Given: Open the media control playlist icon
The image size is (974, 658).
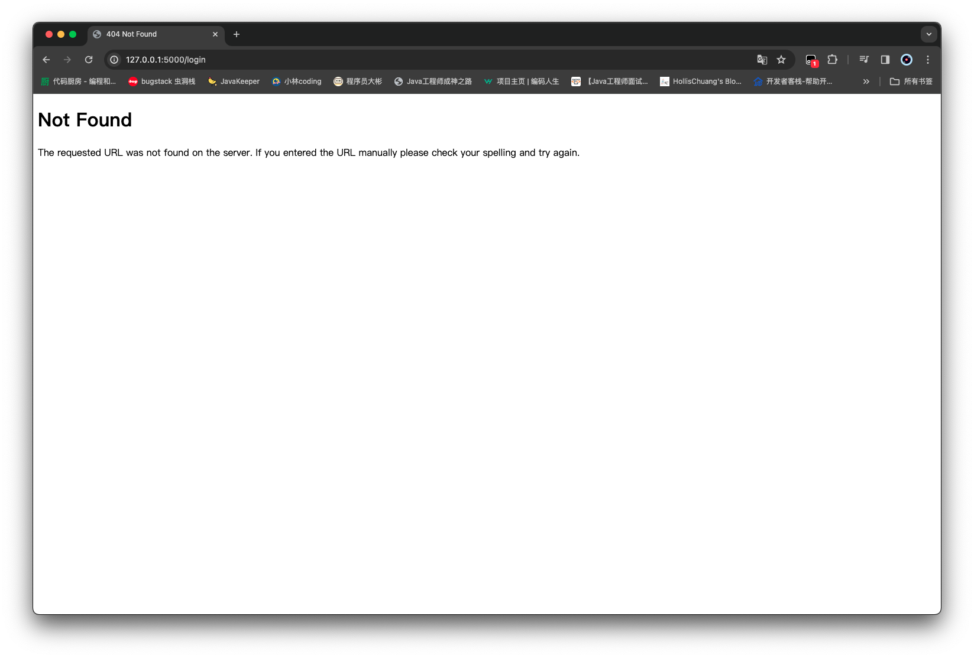Looking at the screenshot, I should tap(864, 60).
